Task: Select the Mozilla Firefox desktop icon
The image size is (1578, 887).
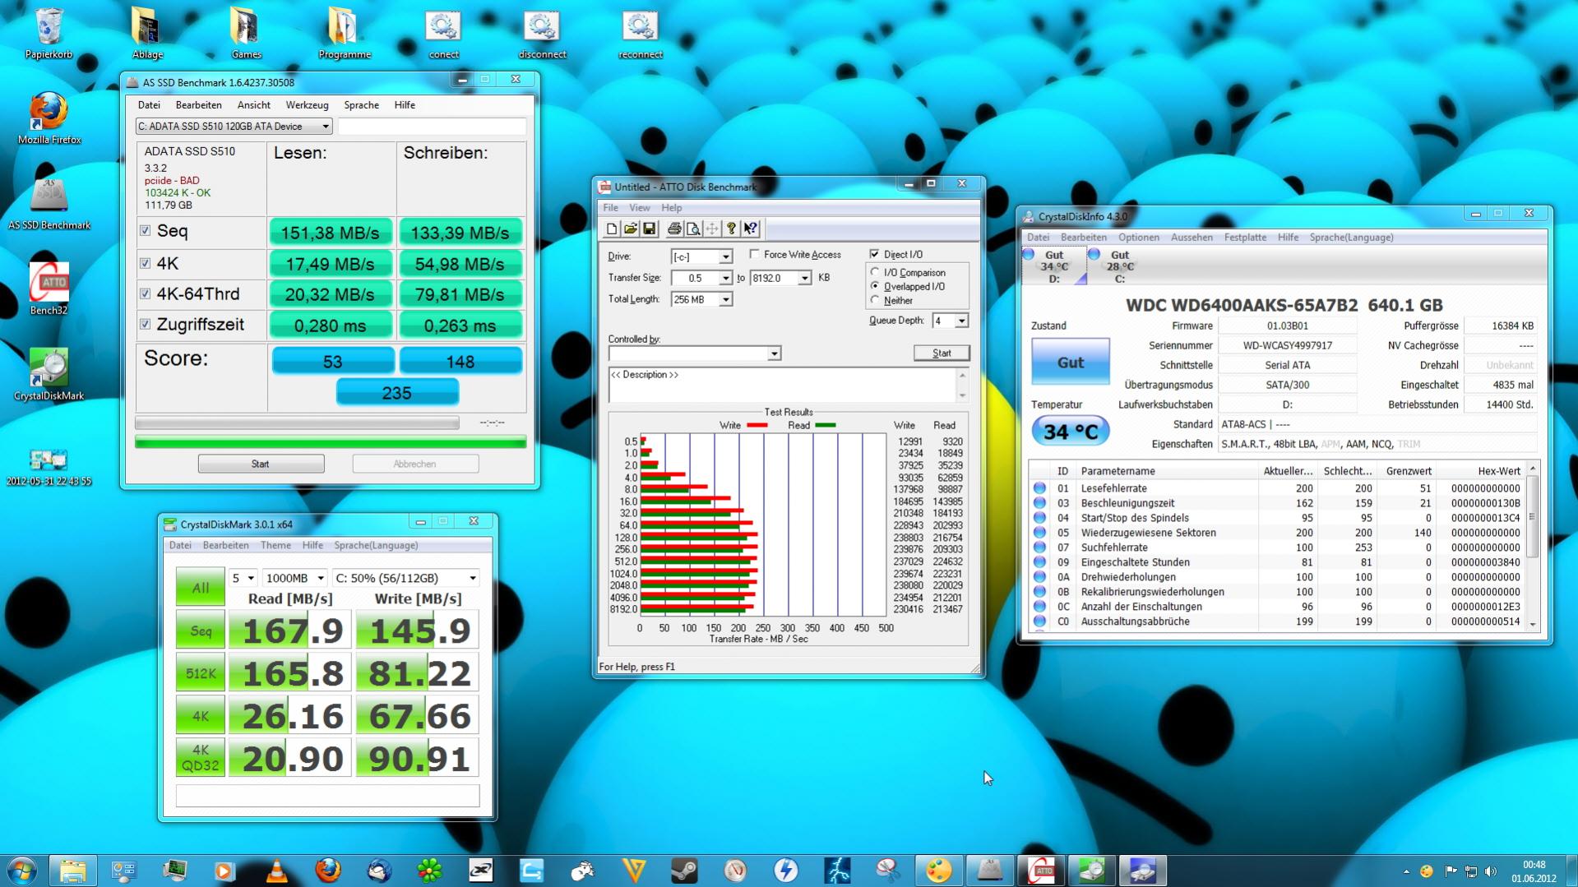Action: point(49,118)
